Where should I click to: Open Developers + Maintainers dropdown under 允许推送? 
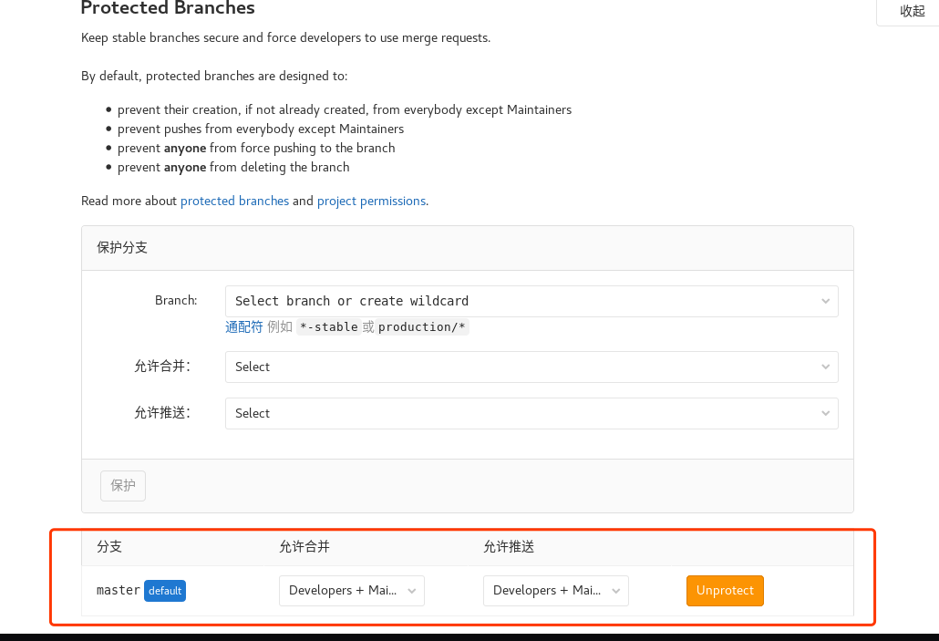[x=555, y=590]
